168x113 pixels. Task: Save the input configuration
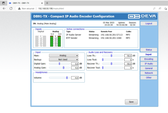(131, 102)
